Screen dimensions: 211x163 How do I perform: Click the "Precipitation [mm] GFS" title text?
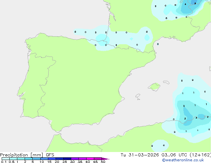tap(27, 155)
